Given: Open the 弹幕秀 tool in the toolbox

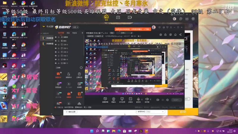Looking at the screenshot, I should pos(69,95).
